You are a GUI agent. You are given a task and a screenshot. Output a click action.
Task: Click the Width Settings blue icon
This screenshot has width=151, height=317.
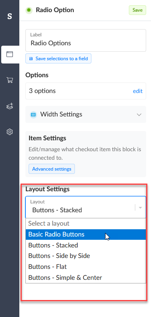coord(33,115)
